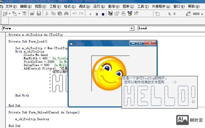Open the 调试(D) menu
The height and width of the screenshot is (128, 205).
coord(84,6)
